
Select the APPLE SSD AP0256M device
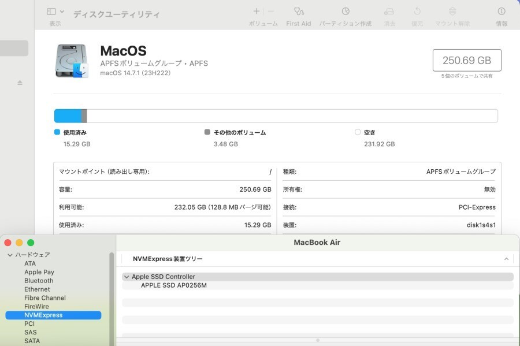[173, 285]
